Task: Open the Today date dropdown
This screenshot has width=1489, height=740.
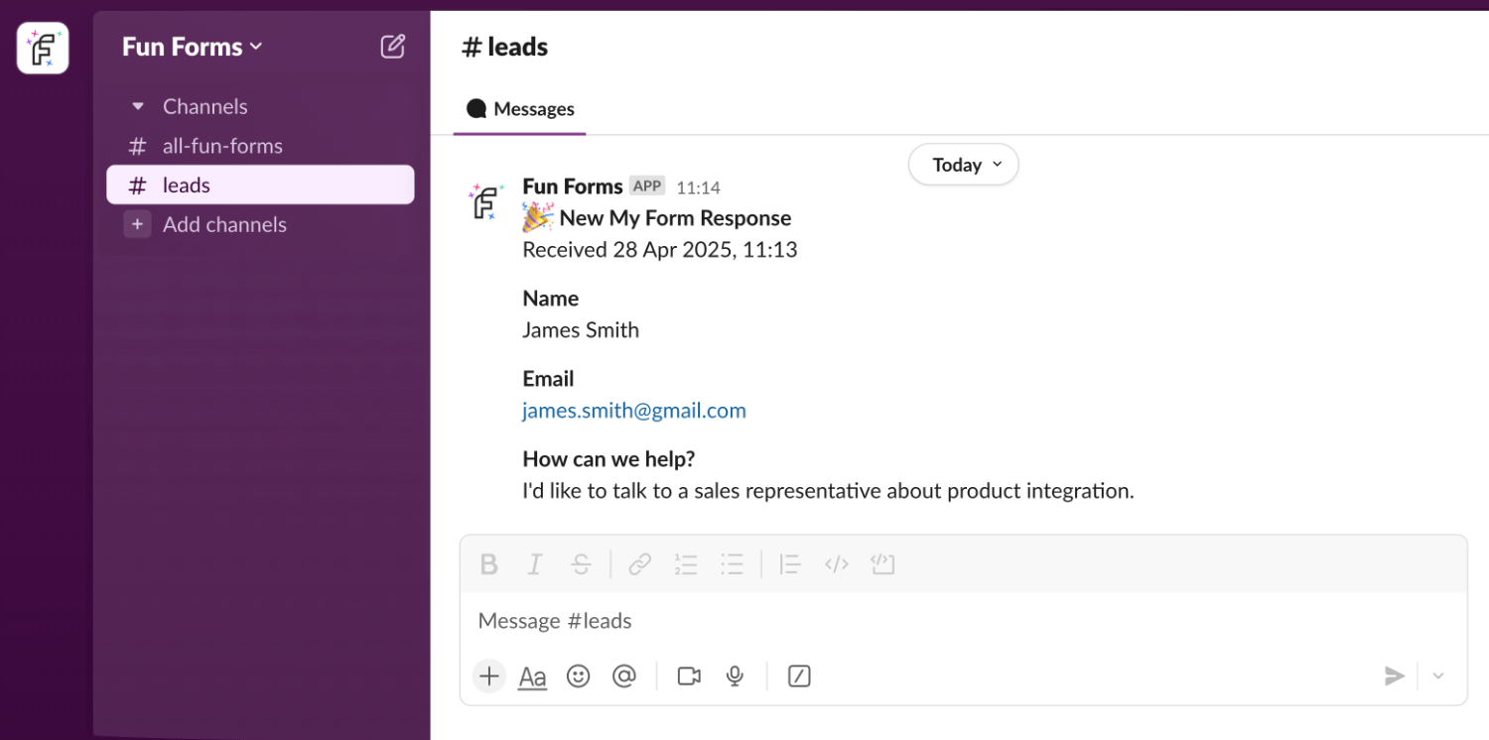Action: [964, 165]
